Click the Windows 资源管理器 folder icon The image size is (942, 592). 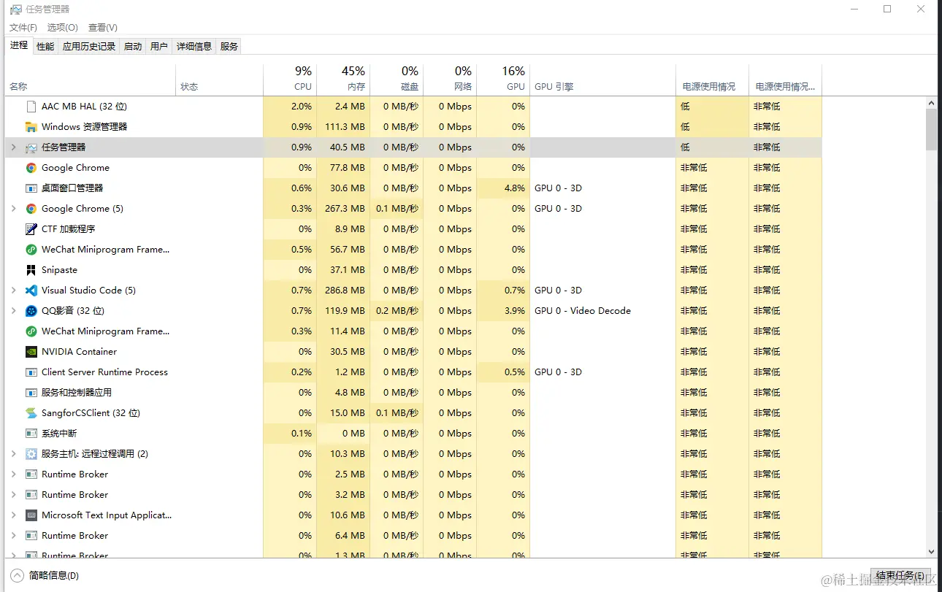(x=31, y=127)
